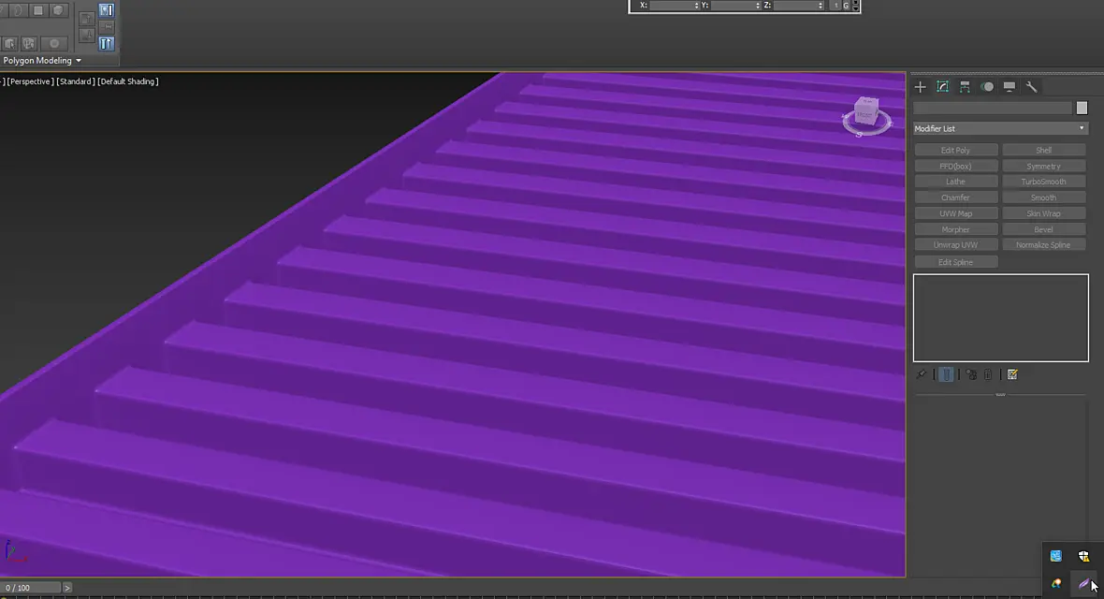Open Configure Modifier Sets icon
This screenshot has width=1104, height=599.
click(x=1012, y=375)
